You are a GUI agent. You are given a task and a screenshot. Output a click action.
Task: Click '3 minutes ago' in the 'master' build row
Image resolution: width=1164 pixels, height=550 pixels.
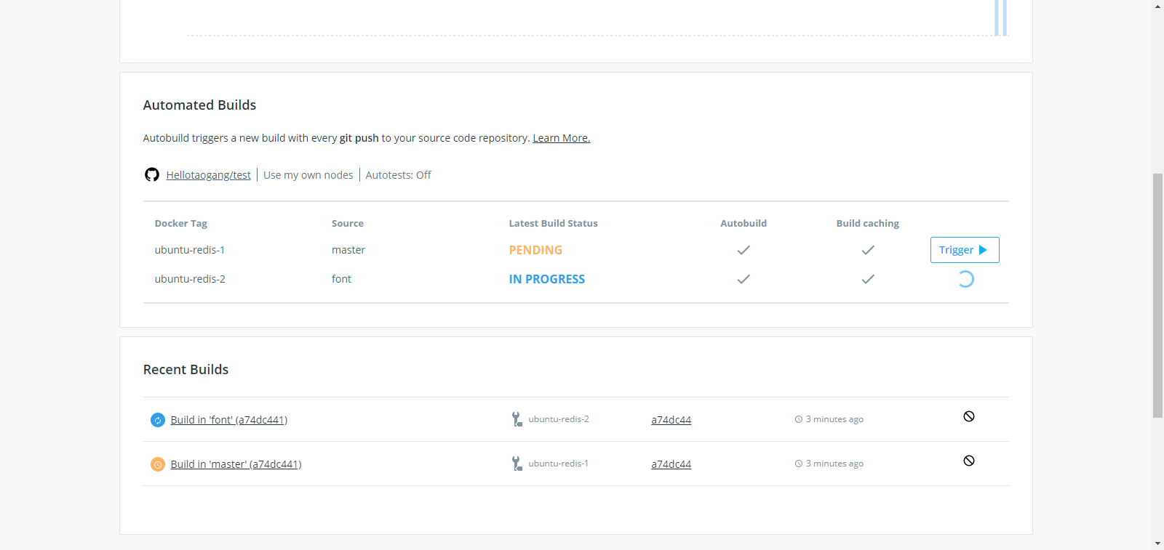834,464
